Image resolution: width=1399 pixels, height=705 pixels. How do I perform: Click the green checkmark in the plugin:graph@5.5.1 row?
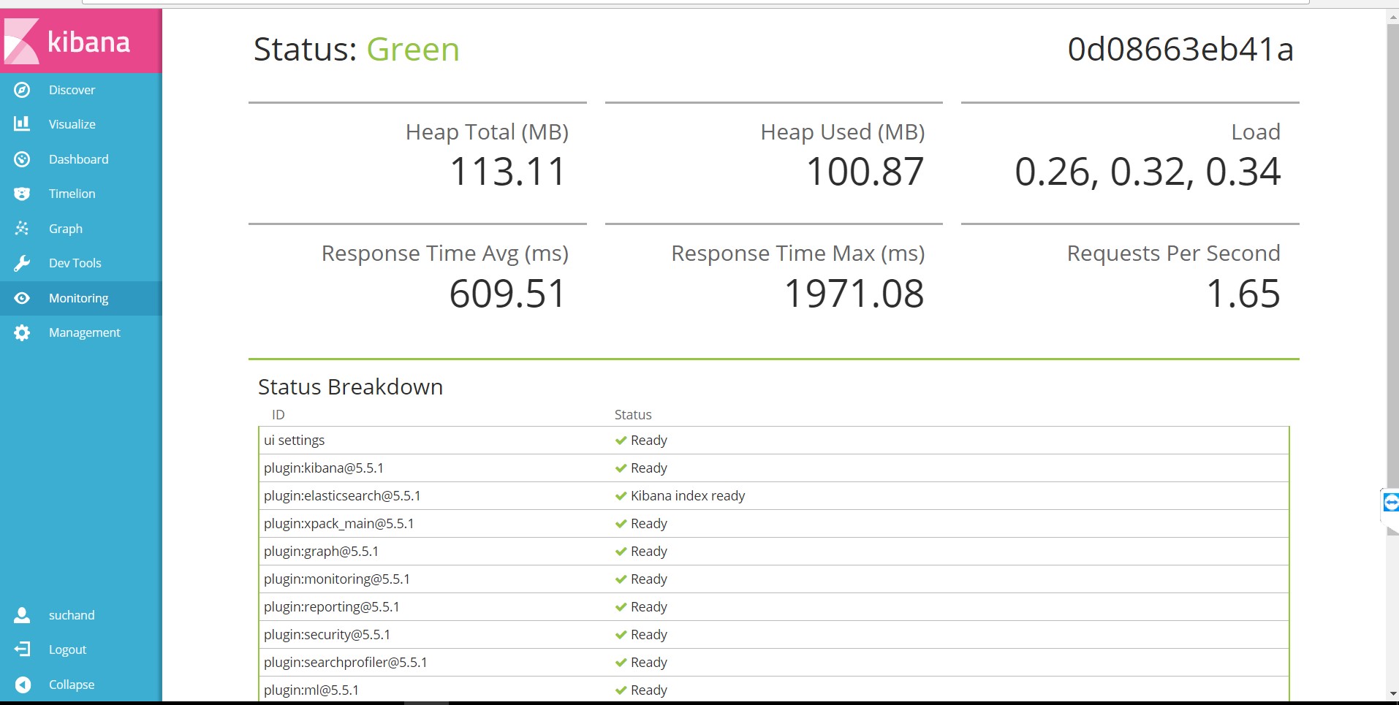pos(621,552)
